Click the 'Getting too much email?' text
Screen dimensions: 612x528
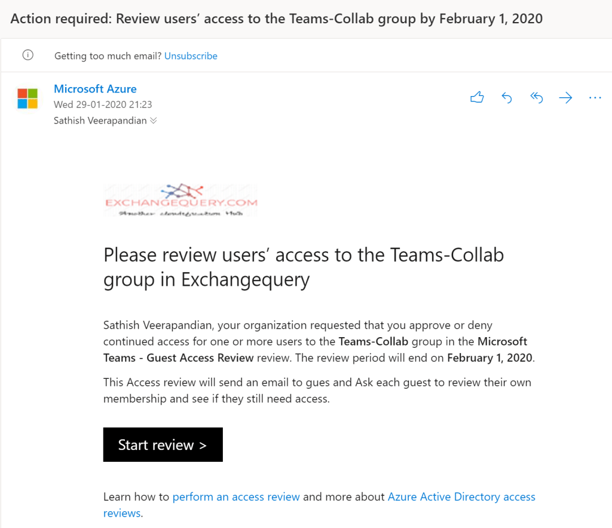108,56
